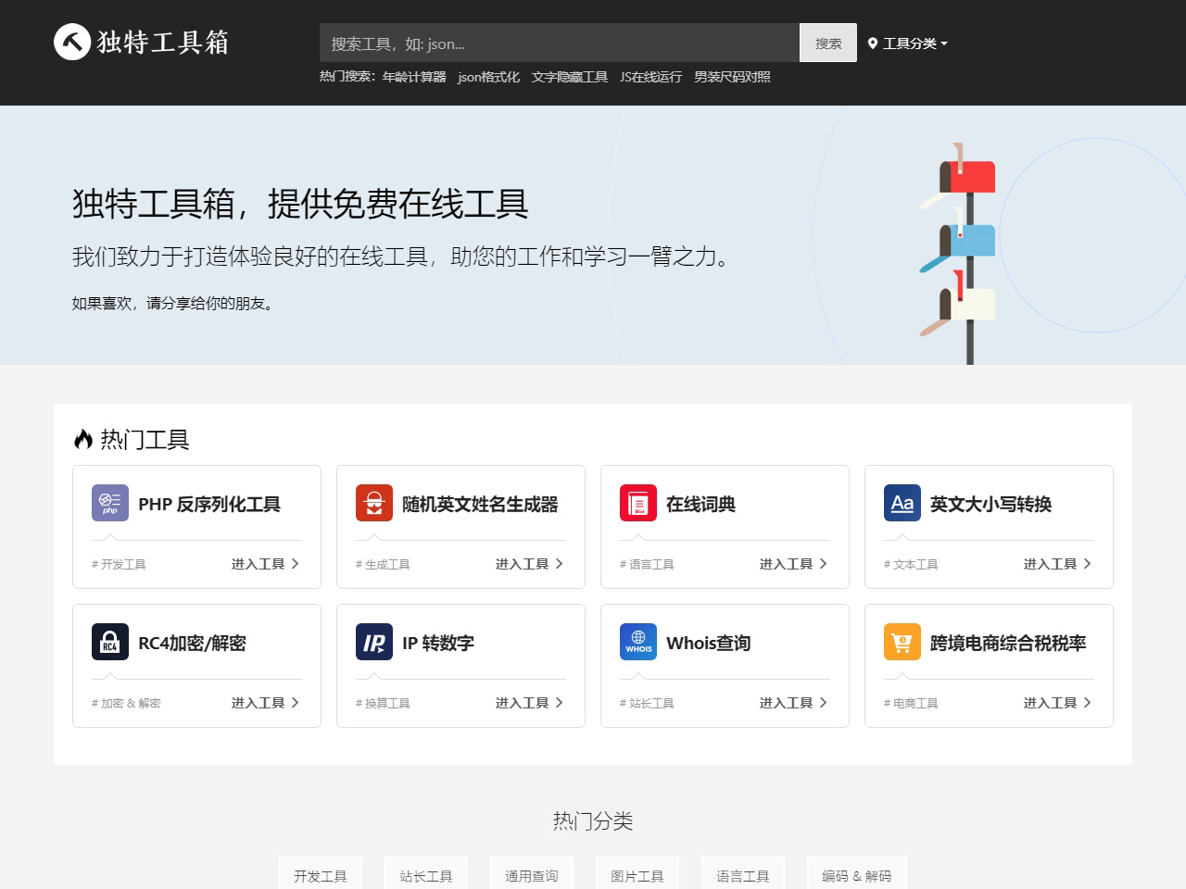Screen dimensions: 1186x889
Task: Expand the chevron on the Whois查询 card
Action: [825, 703]
